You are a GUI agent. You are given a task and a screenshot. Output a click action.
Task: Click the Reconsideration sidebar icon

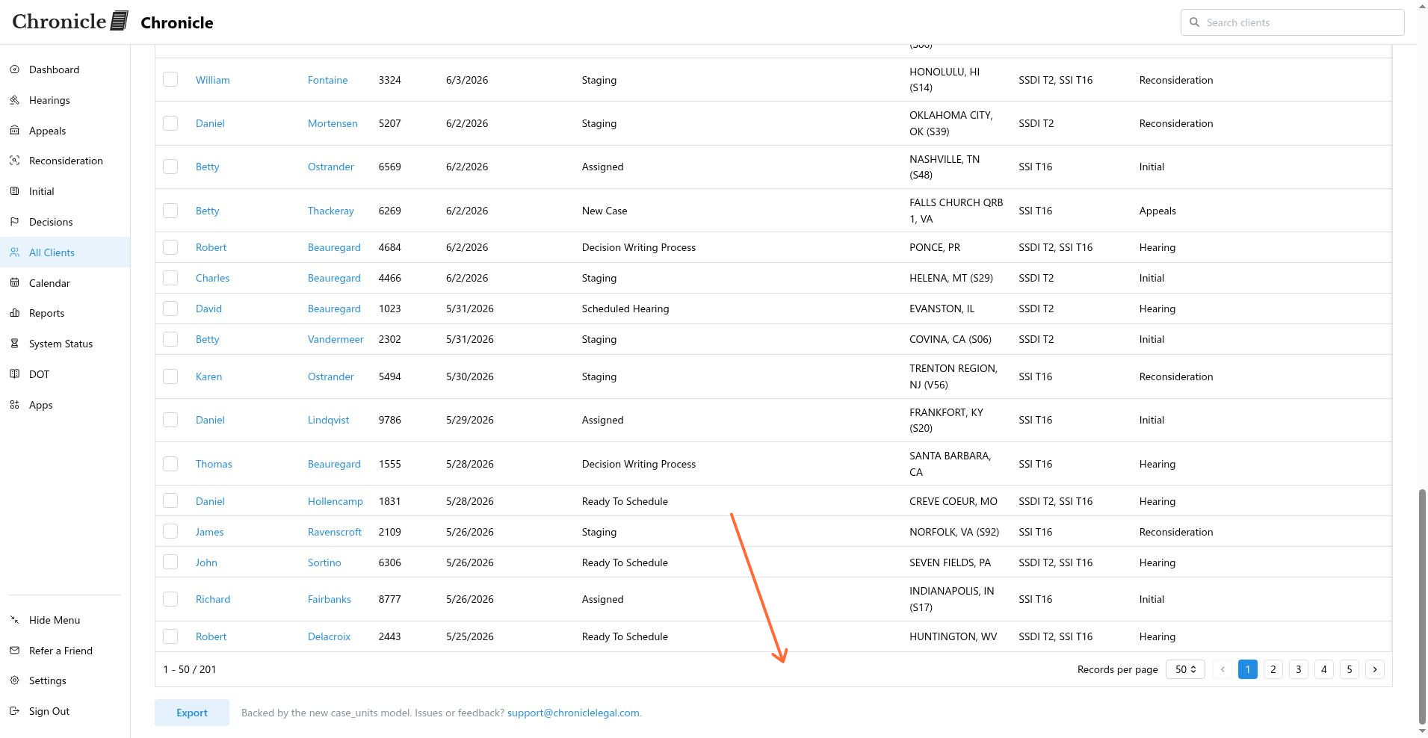pyautogui.click(x=15, y=161)
